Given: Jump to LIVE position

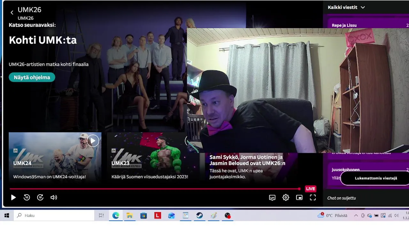Looking at the screenshot, I should click(x=311, y=189).
